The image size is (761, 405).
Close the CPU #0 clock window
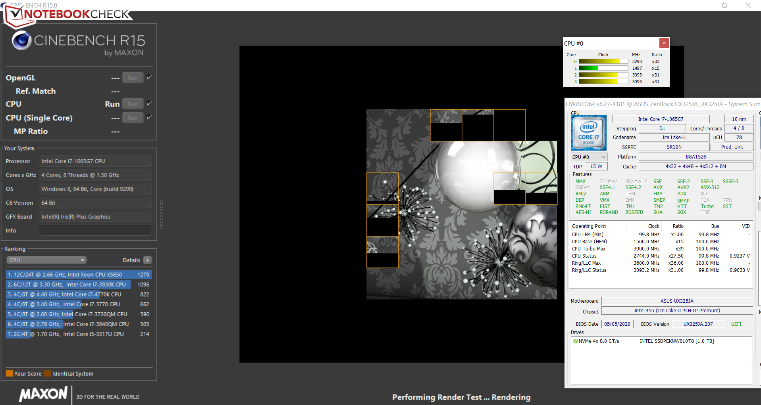coord(664,43)
